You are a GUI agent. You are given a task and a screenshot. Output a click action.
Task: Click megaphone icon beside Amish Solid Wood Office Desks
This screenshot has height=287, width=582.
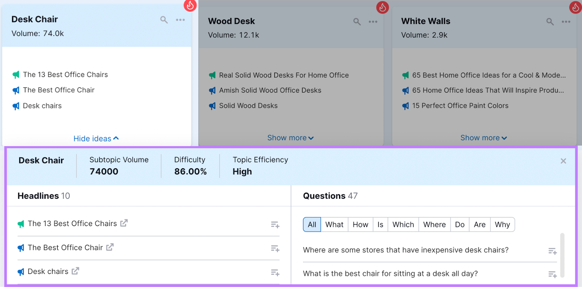coord(212,90)
